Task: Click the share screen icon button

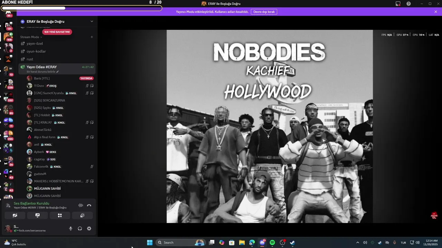Action: click(37, 215)
